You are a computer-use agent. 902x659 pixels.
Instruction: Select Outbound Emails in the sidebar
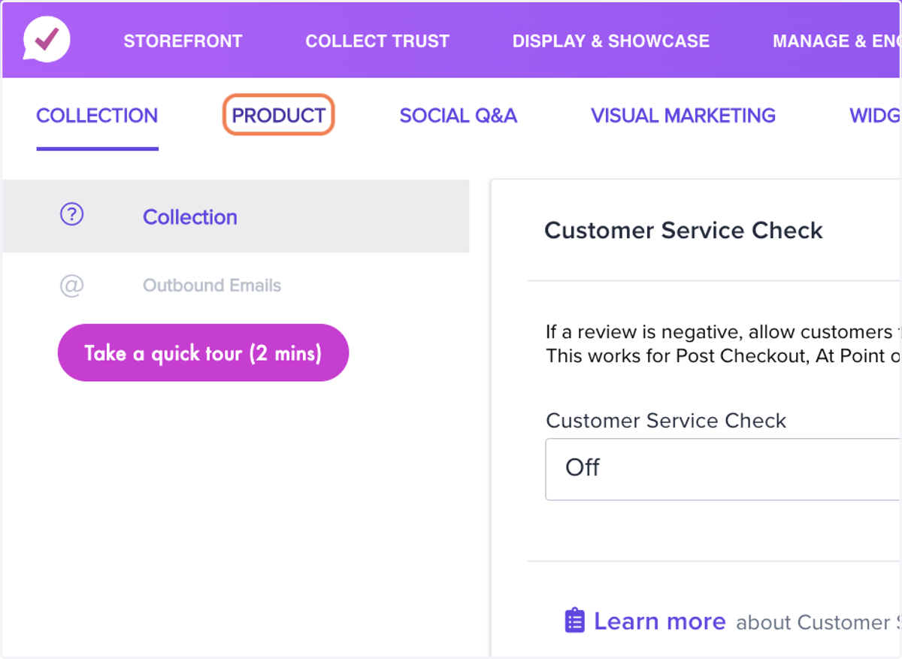[212, 286]
